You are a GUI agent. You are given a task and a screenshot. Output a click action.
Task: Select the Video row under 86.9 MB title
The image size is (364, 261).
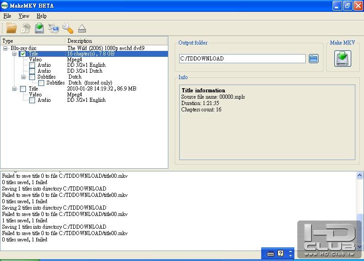tap(84, 95)
